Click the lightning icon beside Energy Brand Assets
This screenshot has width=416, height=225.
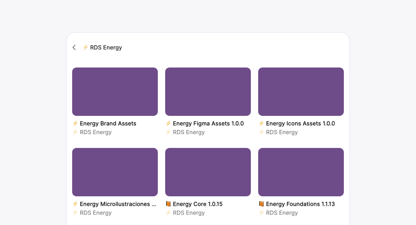(75, 123)
